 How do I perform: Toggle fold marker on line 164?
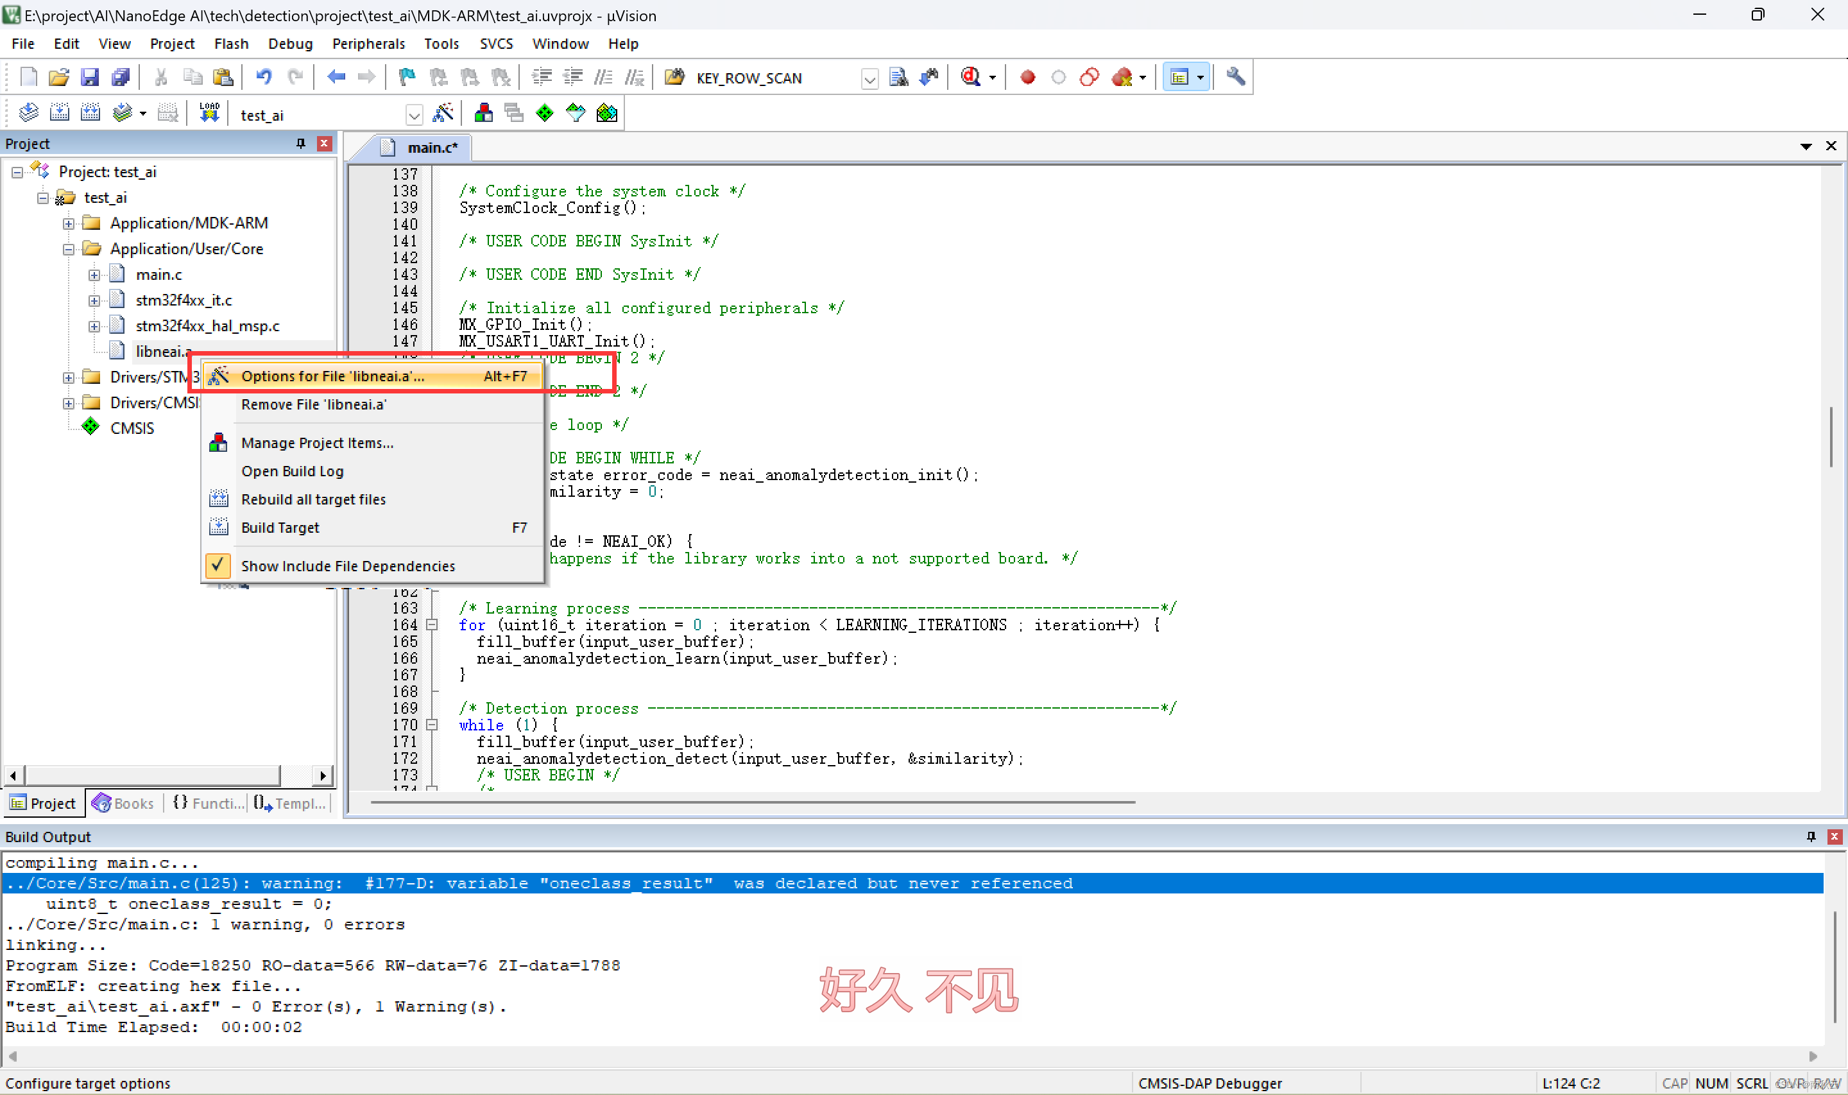point(432,625)
